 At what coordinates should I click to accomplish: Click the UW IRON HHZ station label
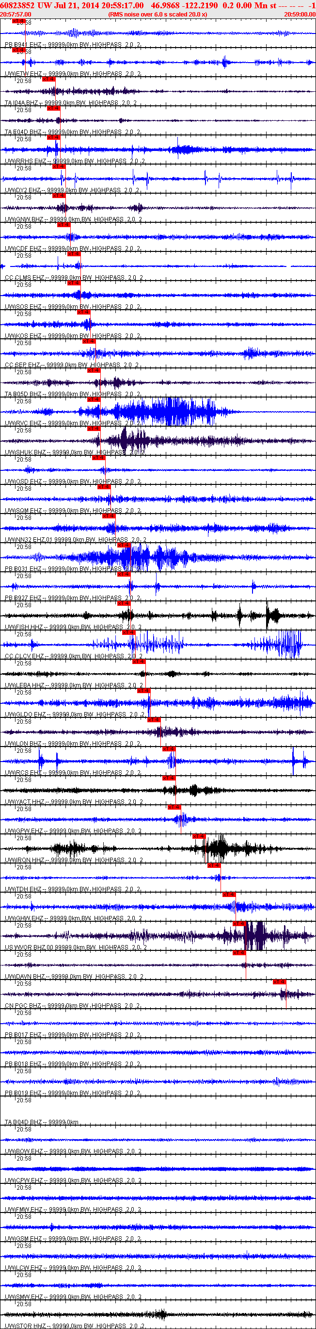(25, 860)
